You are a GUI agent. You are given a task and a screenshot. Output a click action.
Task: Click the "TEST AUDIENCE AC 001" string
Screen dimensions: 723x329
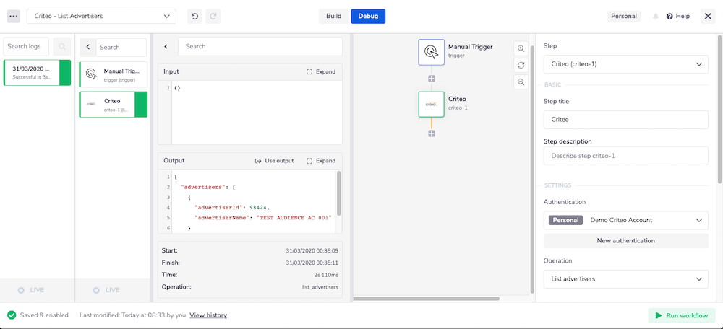pyautogui.click(x=294, y=218)
